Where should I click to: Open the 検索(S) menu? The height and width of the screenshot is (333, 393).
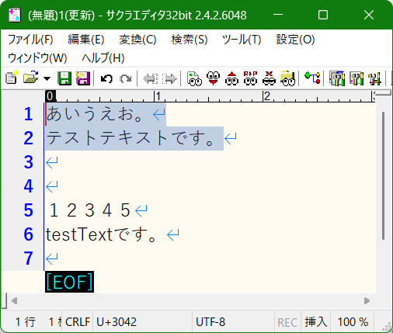[190, 40]
